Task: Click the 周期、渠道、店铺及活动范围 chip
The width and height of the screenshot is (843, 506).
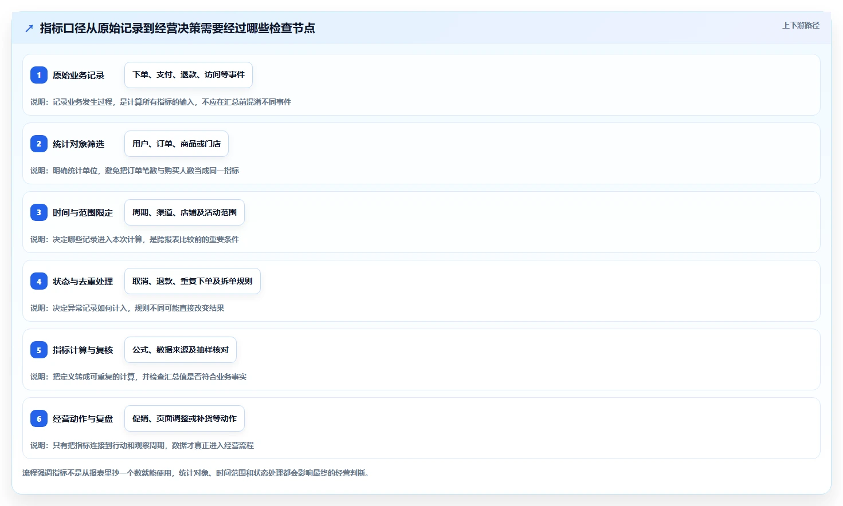Action: [x=185, y=212]
